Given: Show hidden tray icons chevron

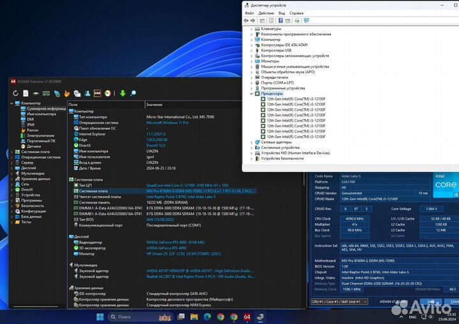Looking at the screenshot, I should [x=401, y=317].
